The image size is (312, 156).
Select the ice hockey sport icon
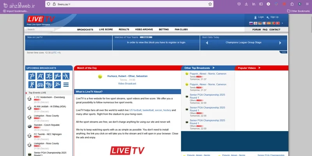click(41, 76)
